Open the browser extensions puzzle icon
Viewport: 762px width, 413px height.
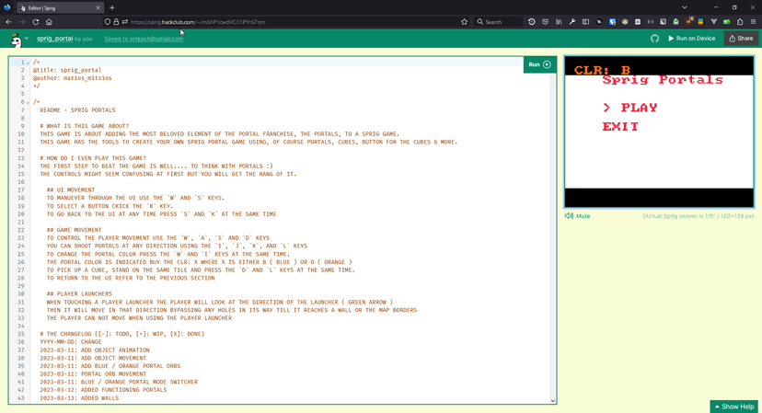(x=739, y=22)
